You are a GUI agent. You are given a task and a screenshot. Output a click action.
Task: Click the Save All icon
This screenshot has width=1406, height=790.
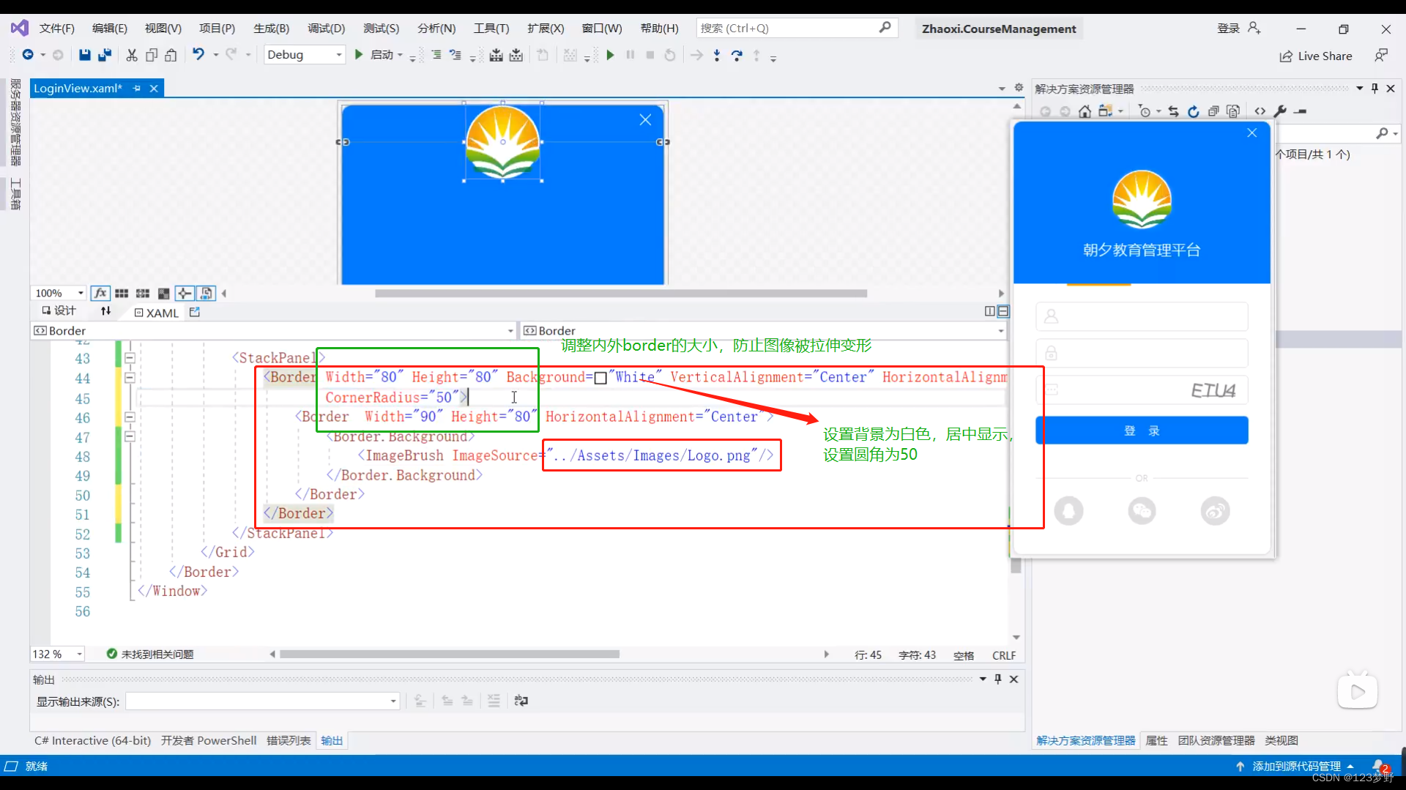click(x=105, y=55)
